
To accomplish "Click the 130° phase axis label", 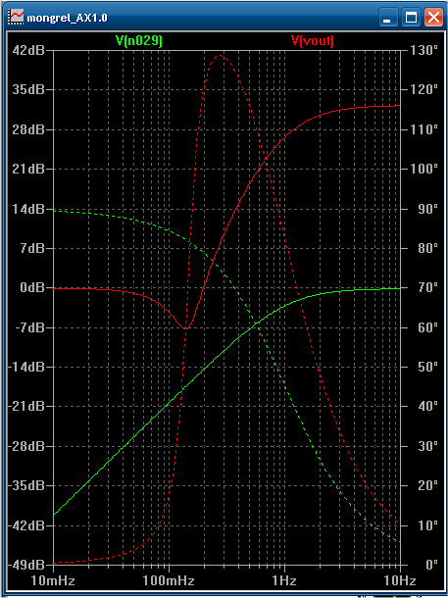I will click(424, 50).
